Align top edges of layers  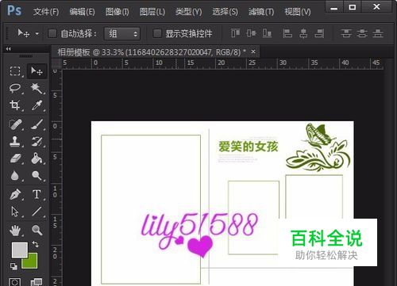[x=235, y=33]
